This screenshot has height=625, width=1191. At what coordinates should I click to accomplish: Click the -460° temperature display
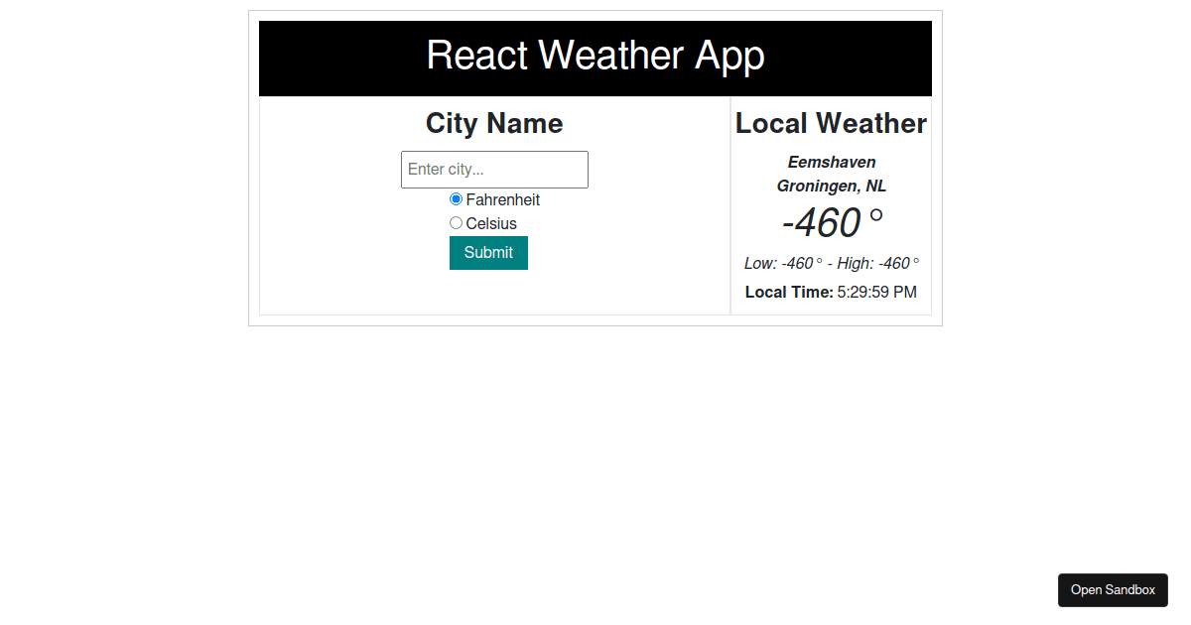pos(831,222)
